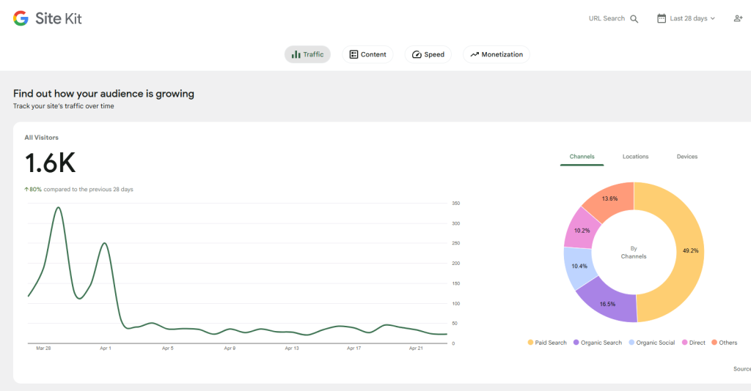Click the URL Search magnifier icon
This screenshot has height=391, width=751.
point(634,18)
